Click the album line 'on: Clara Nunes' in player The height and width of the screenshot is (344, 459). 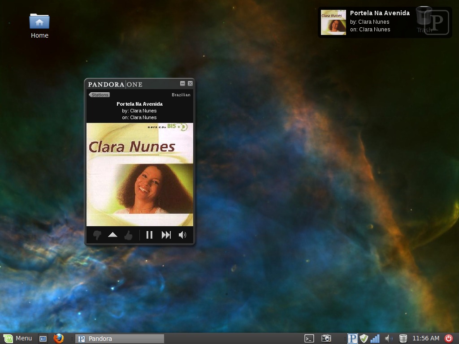point(139,117)
